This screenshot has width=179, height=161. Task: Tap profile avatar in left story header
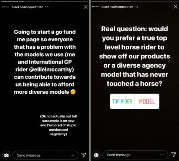point(6,7)
